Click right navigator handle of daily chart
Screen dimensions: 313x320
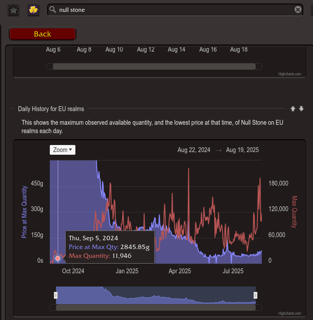[x=255, y=295]
